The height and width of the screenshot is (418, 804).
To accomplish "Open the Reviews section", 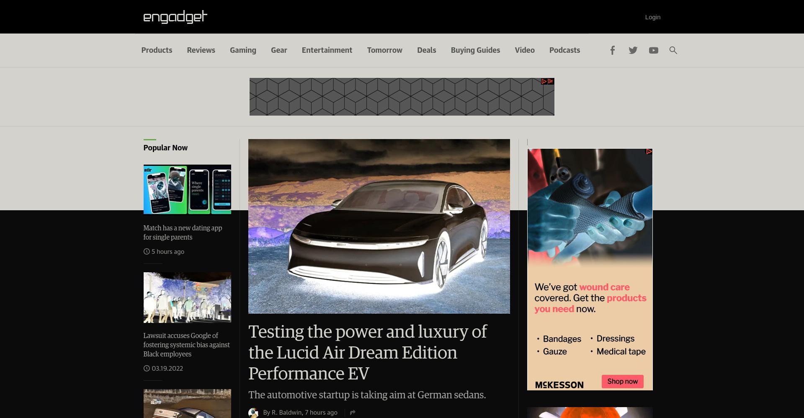I will (201, 50).
